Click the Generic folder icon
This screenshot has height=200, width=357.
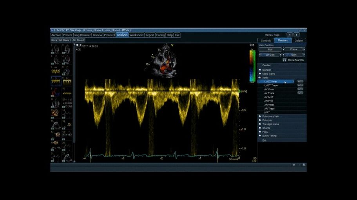(x=260, y=70)
